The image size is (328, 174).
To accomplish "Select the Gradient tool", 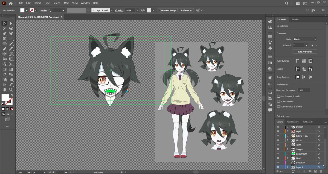I will [11, 69].
